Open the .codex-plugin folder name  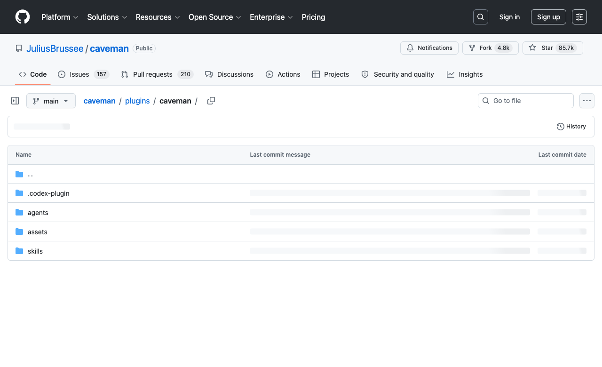point(48,193)
